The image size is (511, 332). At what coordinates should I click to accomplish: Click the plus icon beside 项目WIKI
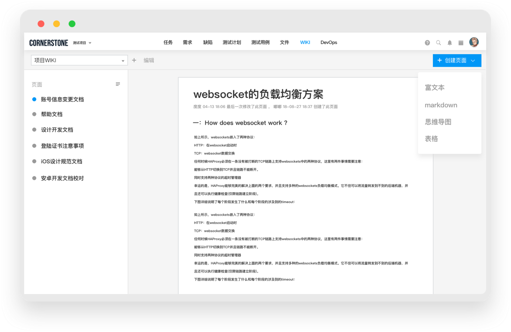134,60
